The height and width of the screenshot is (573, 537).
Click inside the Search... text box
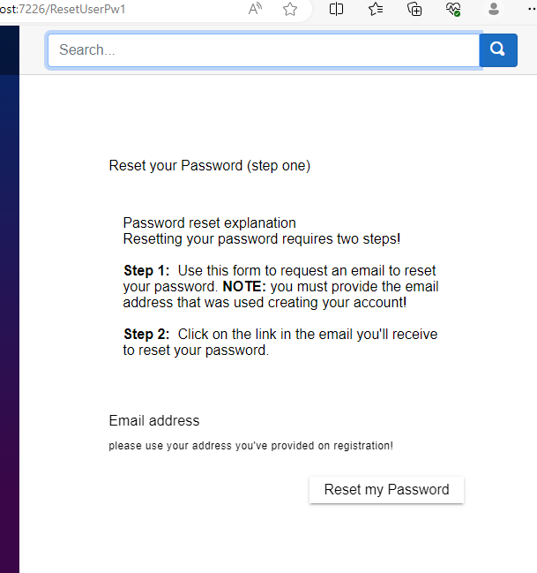pos(264,50)
